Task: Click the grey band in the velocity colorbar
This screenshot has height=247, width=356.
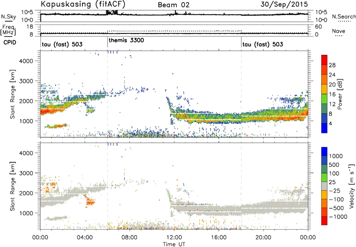Action: point(324,186)
